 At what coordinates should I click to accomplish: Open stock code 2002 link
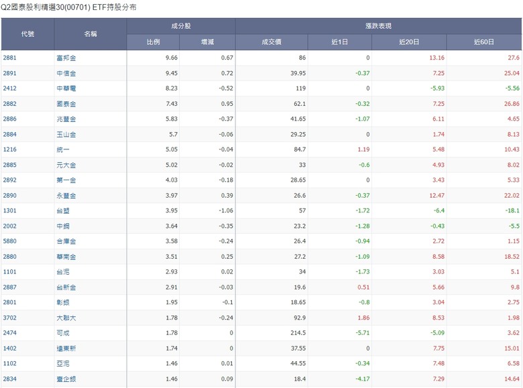click(9, 226)
